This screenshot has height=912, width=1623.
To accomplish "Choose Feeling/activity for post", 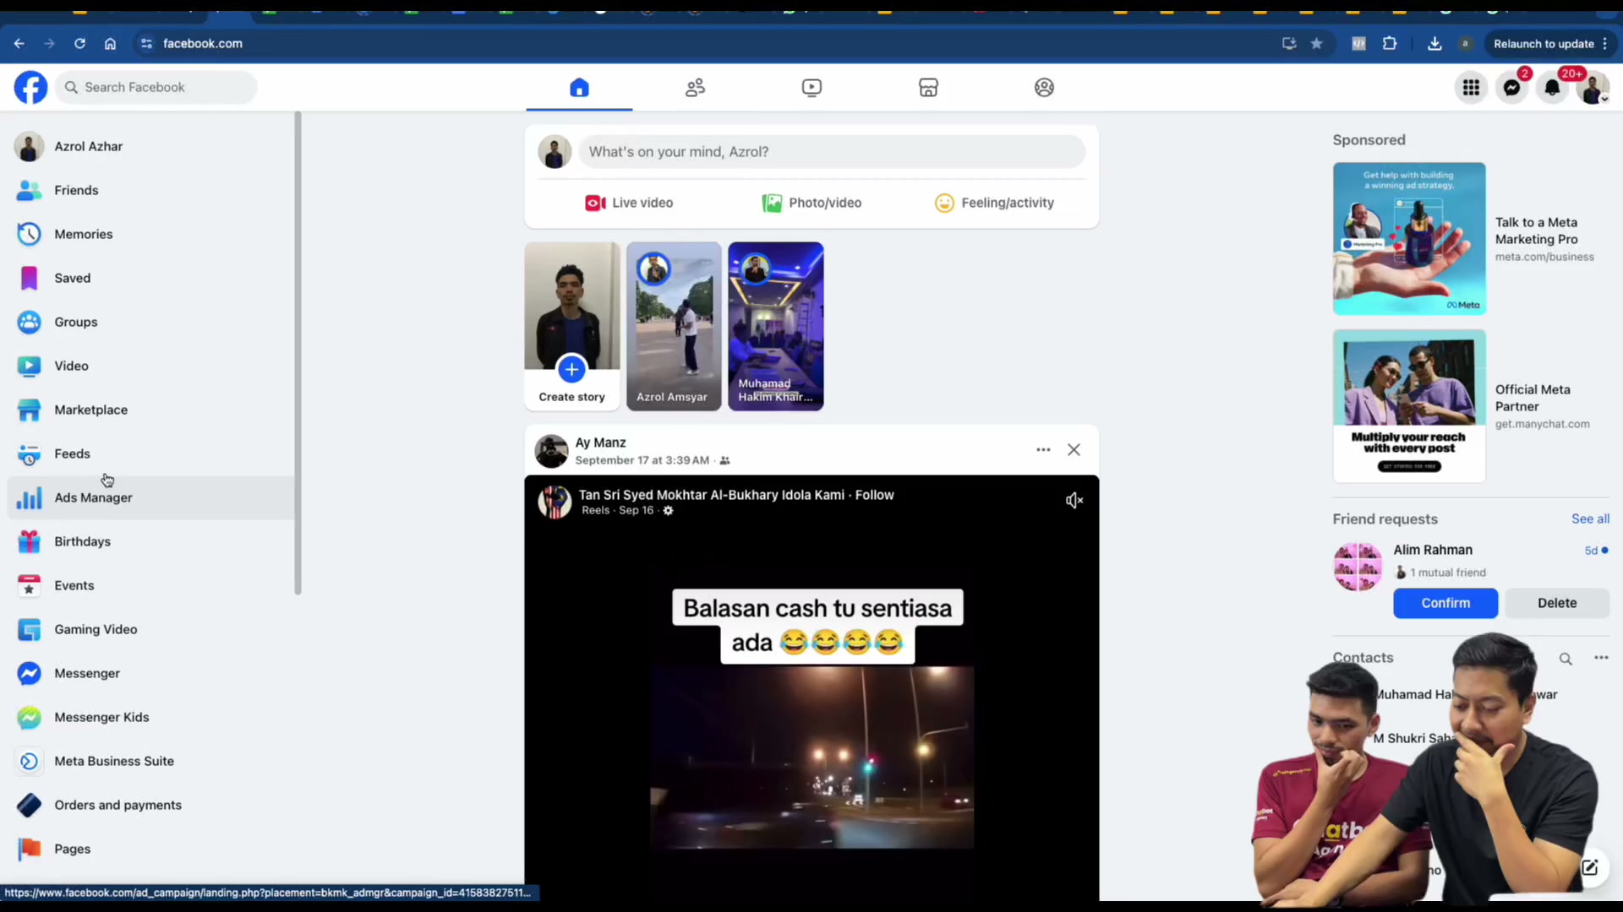I will tap(994, 203).
